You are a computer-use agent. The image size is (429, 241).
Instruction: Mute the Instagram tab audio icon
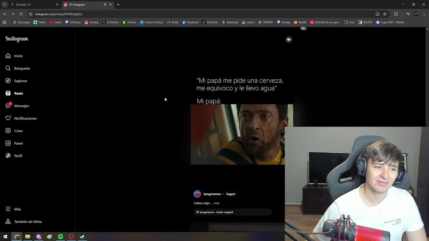pyautogui.click(x=105, y=5)
